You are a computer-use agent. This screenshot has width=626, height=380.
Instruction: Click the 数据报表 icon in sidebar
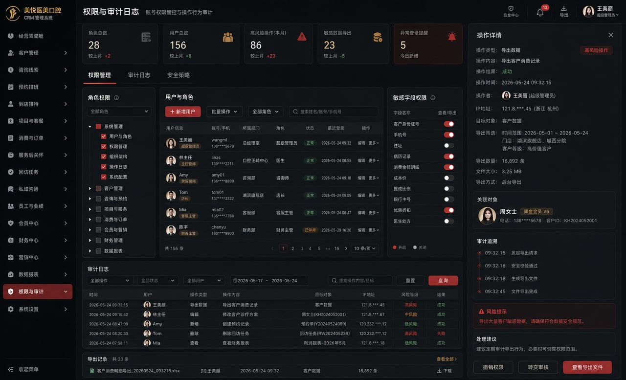[11, 274]
